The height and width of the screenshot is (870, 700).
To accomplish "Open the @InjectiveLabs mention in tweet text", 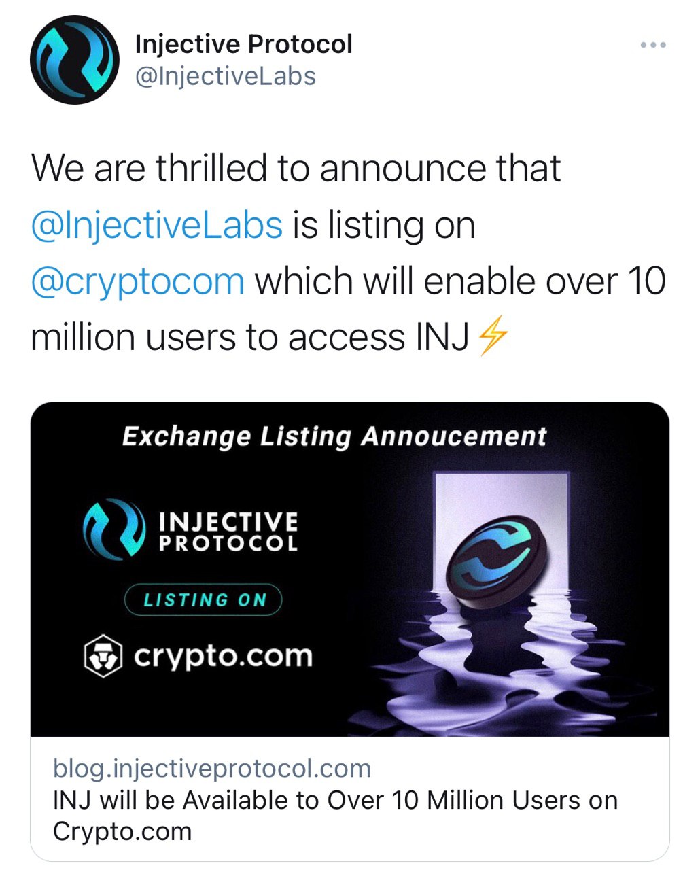I will coord(157,225).
